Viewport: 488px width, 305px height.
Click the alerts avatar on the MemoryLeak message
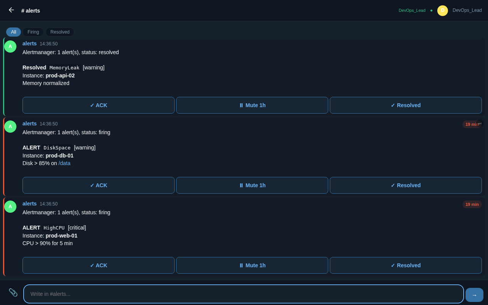[10, 47]
